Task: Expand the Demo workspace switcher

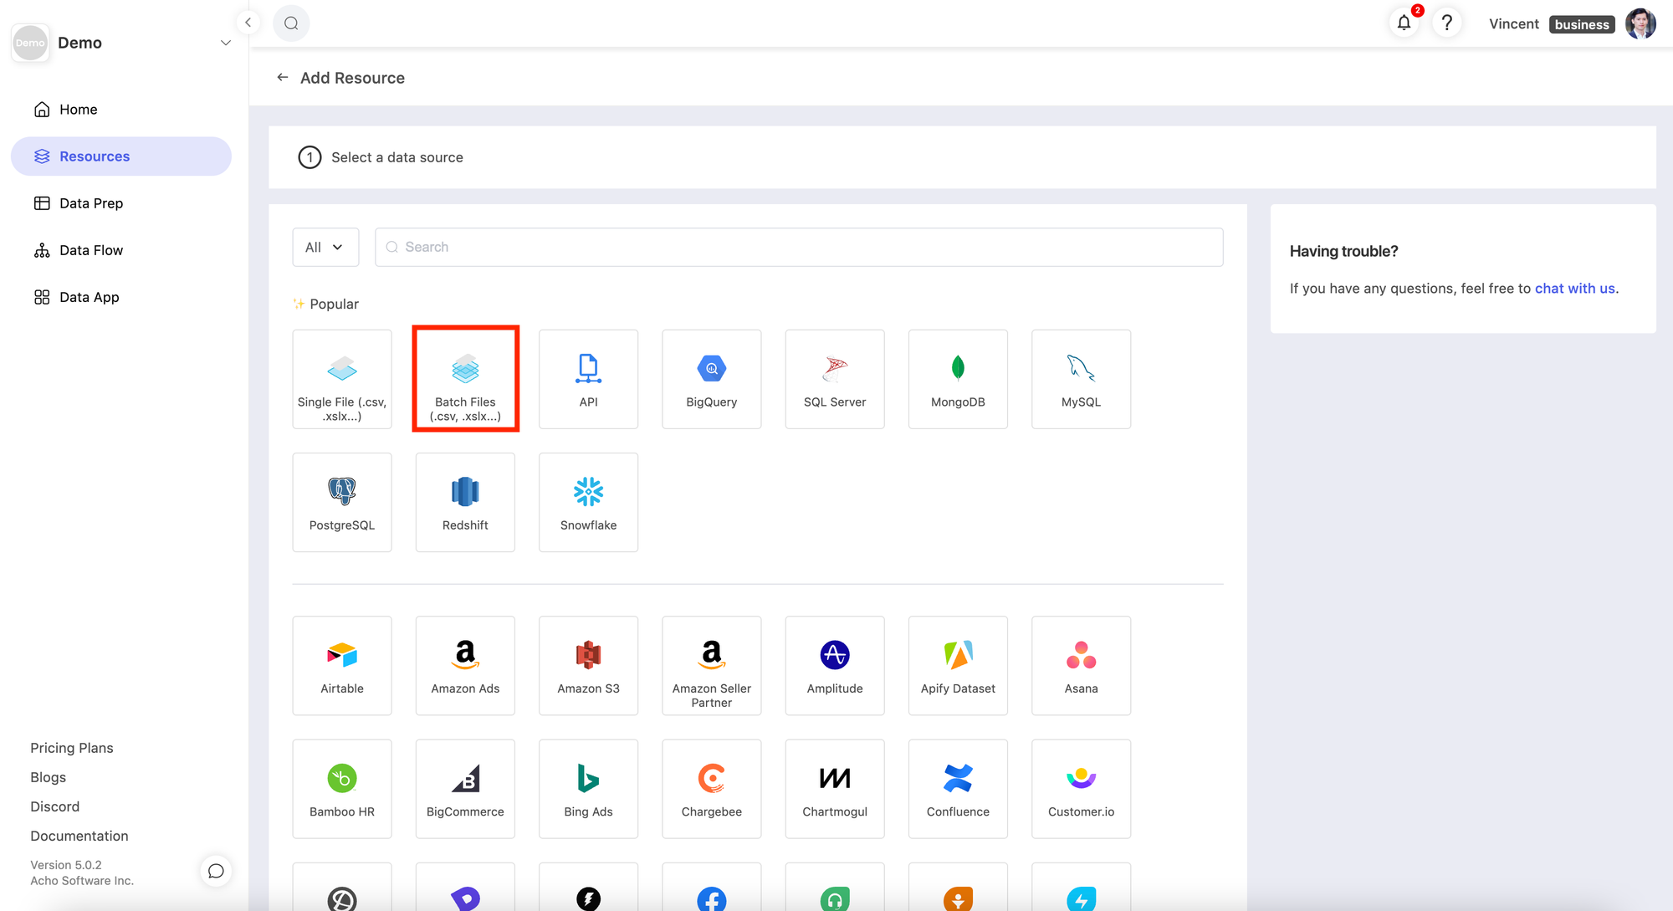Action: click(x=225, y=43)
